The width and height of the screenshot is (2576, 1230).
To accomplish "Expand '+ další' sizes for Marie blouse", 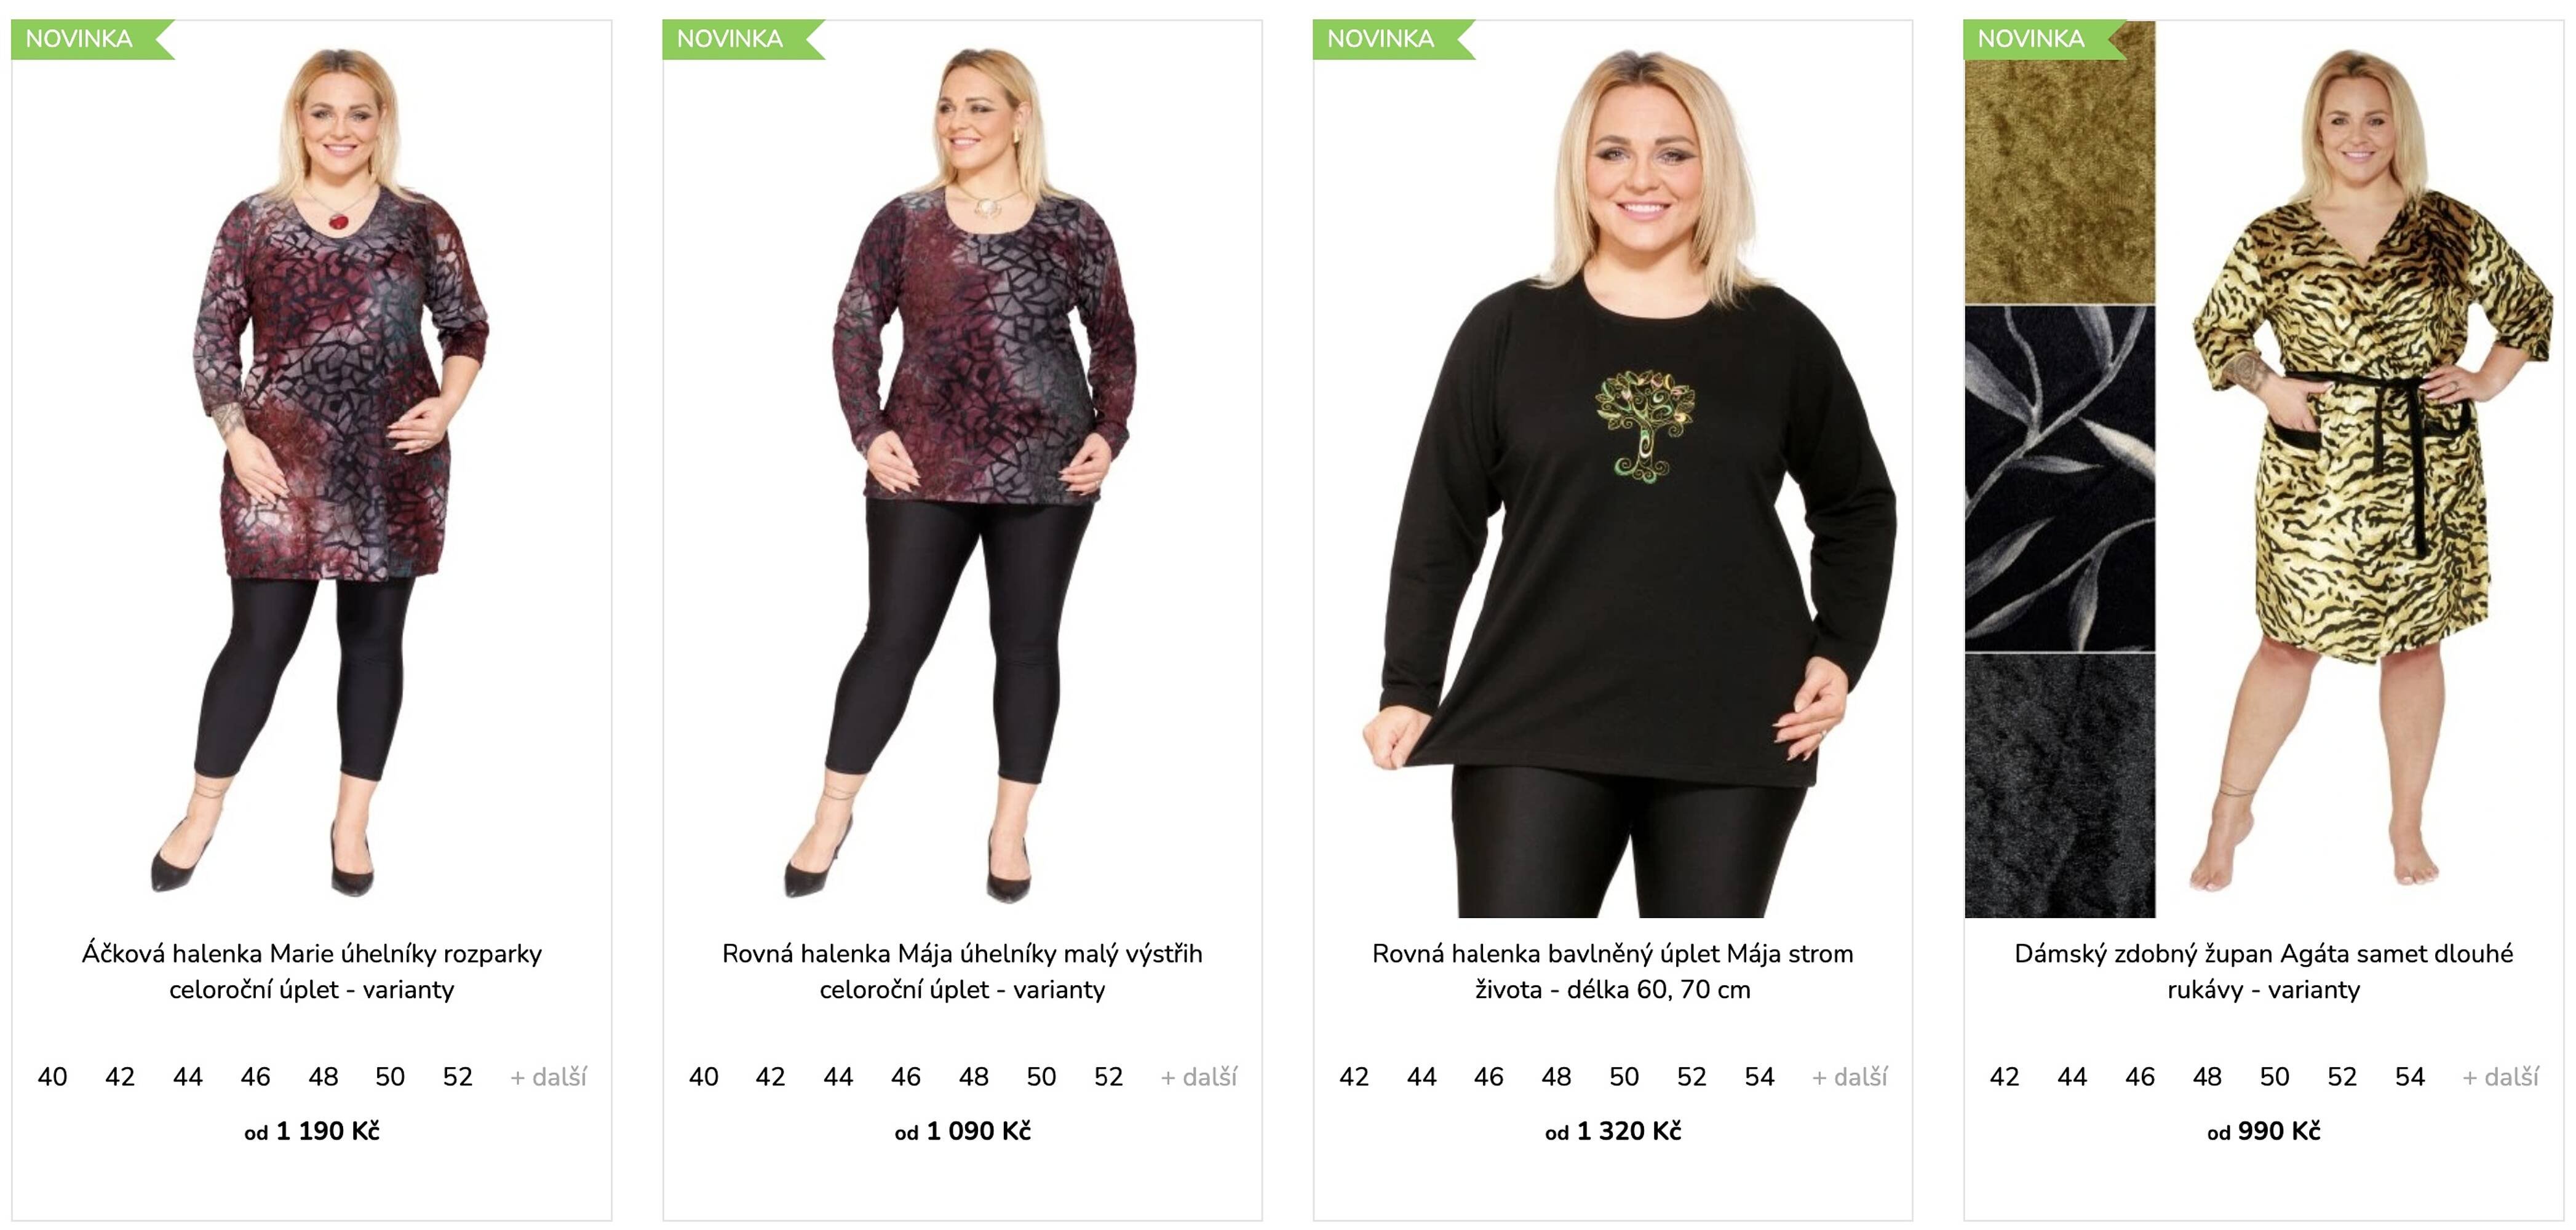I will tap(548, 1077).
